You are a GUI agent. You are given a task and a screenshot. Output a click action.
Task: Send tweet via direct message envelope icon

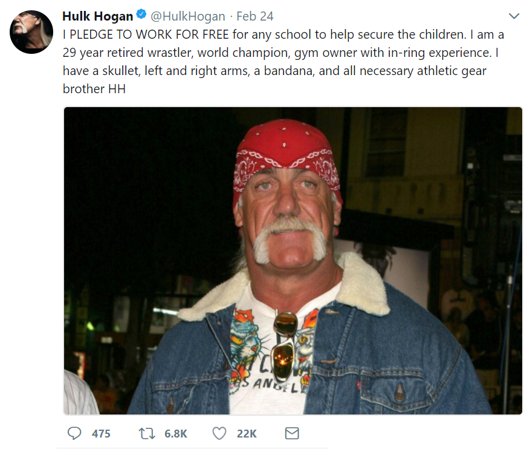pyautogui.click(x=292, y=433)
